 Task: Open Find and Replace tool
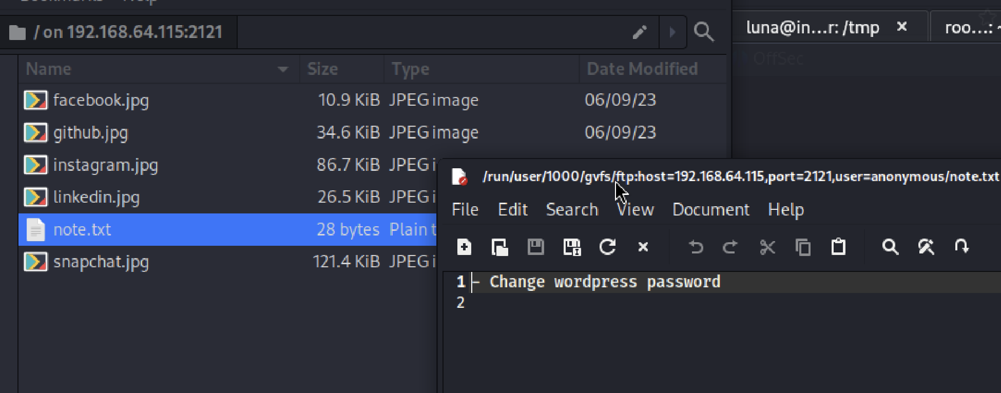(926, 247)
